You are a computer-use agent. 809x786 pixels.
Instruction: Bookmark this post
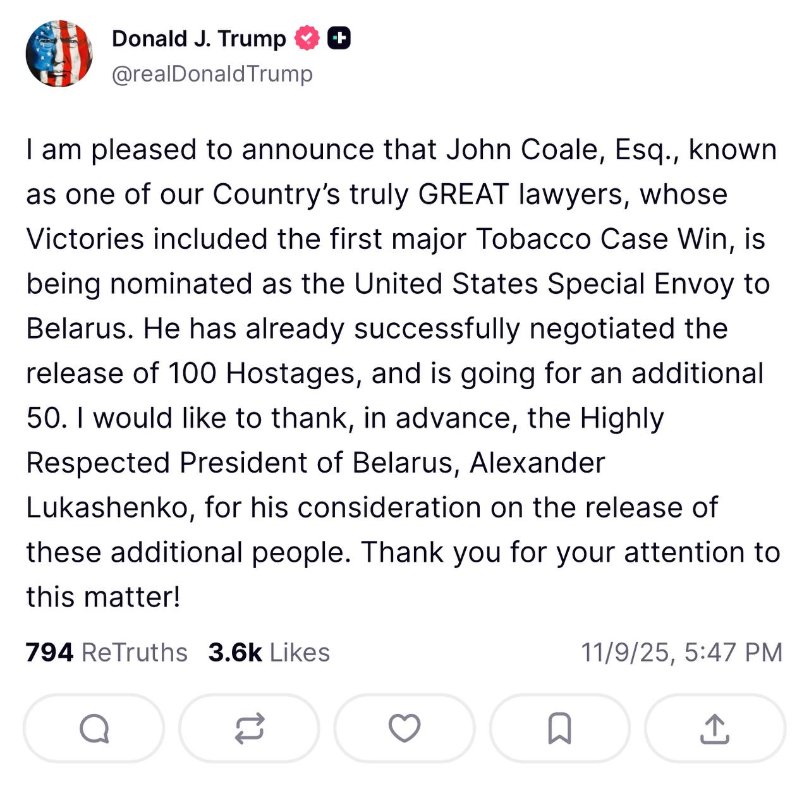(x=560, y=729)
